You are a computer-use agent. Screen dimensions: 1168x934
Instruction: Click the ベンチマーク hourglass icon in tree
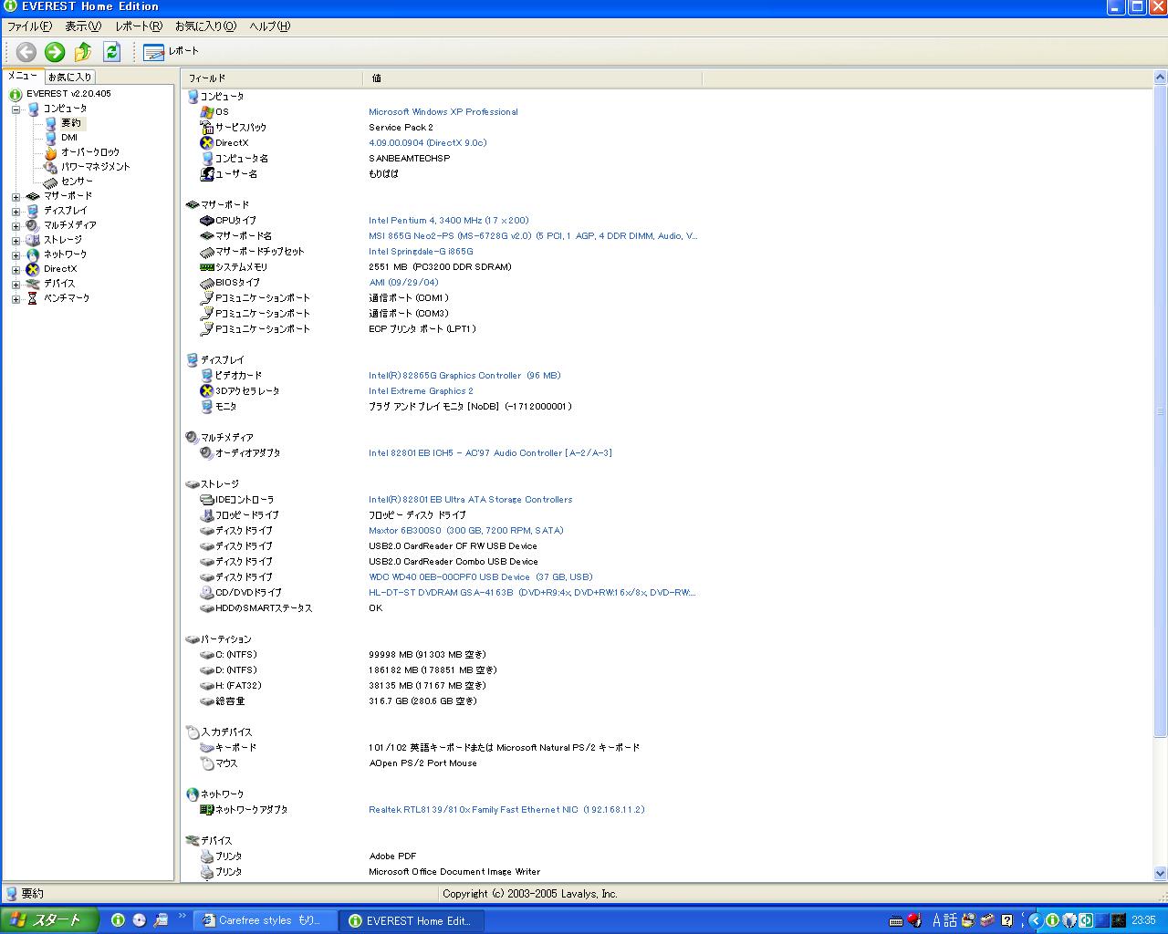tap(33, 298)
